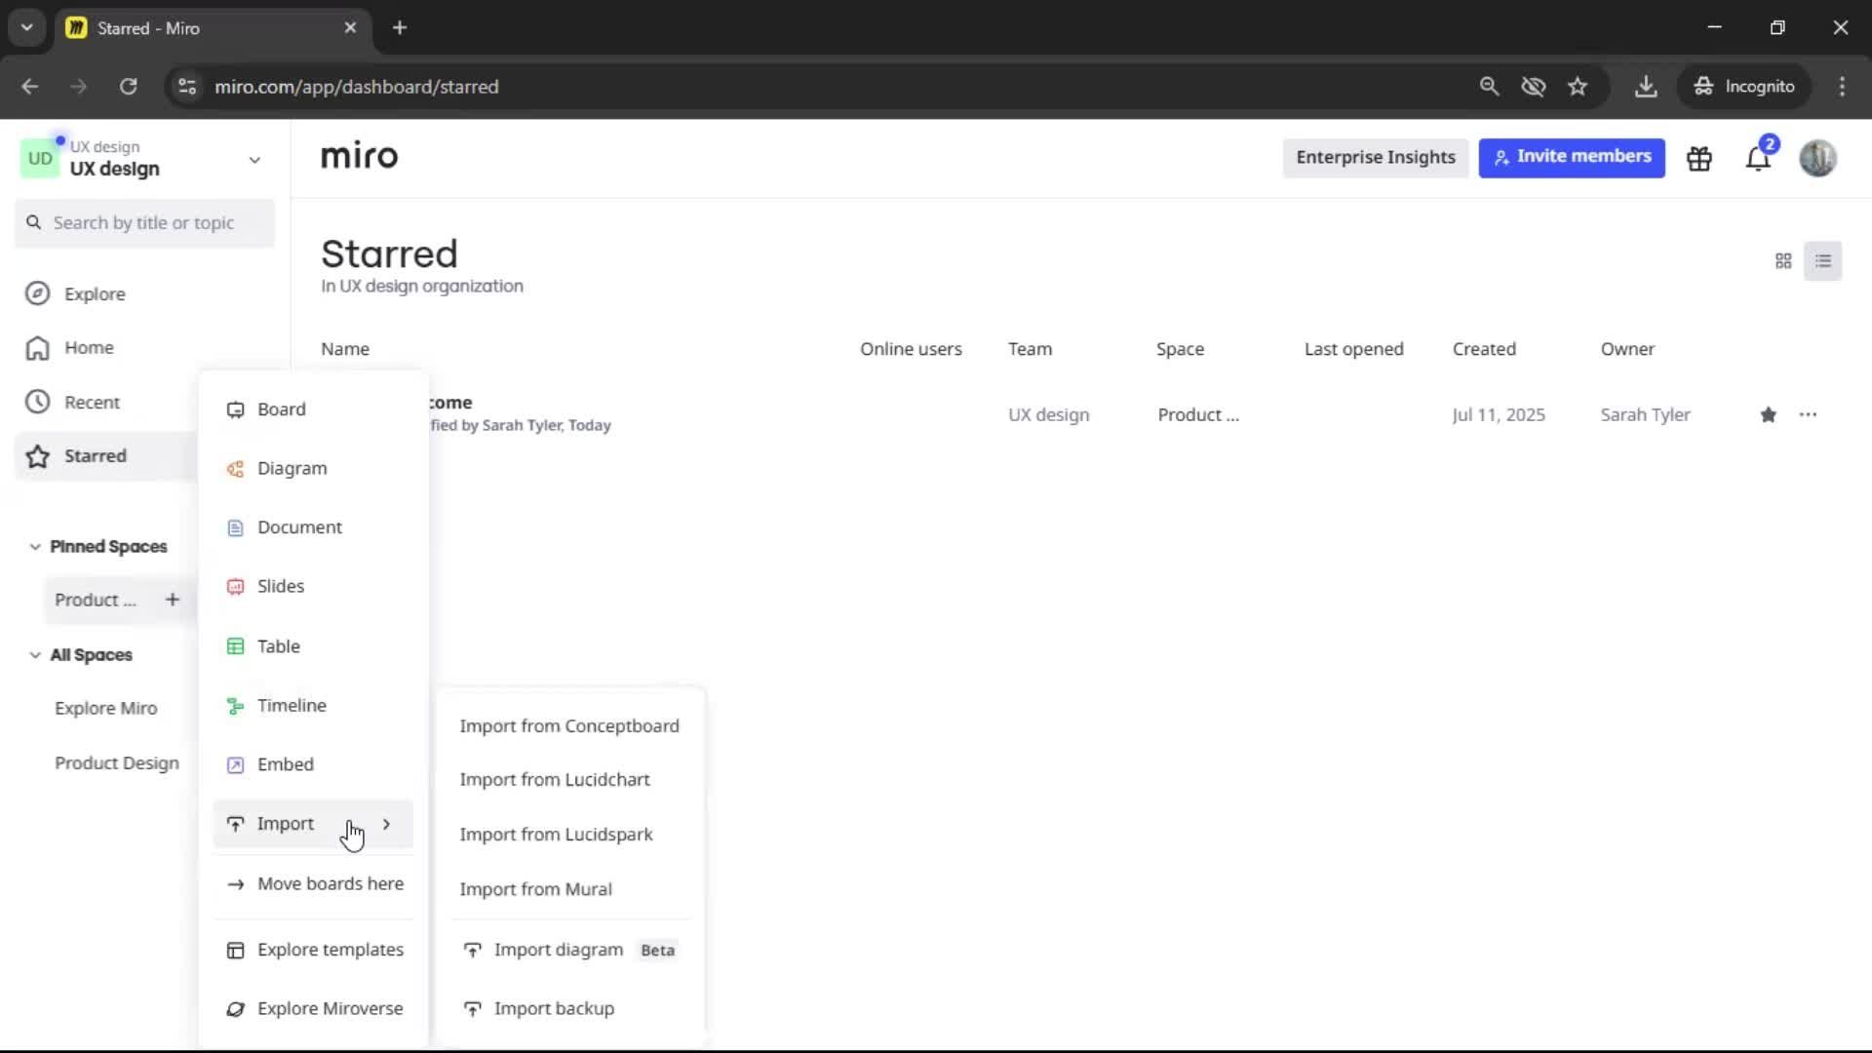Viewport: 1872px width, 1053px height.
Task: Open Explore templates
Action: [313, 951]
